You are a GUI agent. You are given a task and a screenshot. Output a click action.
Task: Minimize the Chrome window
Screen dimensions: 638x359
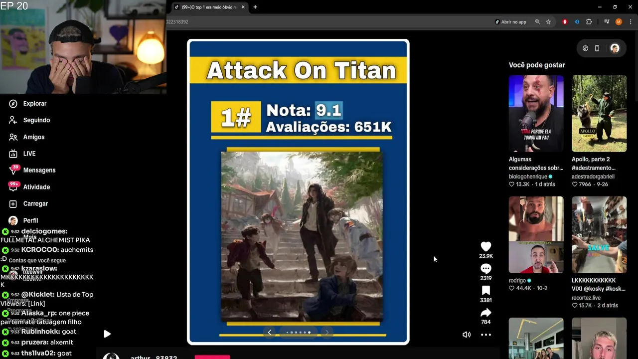[599, 7]
